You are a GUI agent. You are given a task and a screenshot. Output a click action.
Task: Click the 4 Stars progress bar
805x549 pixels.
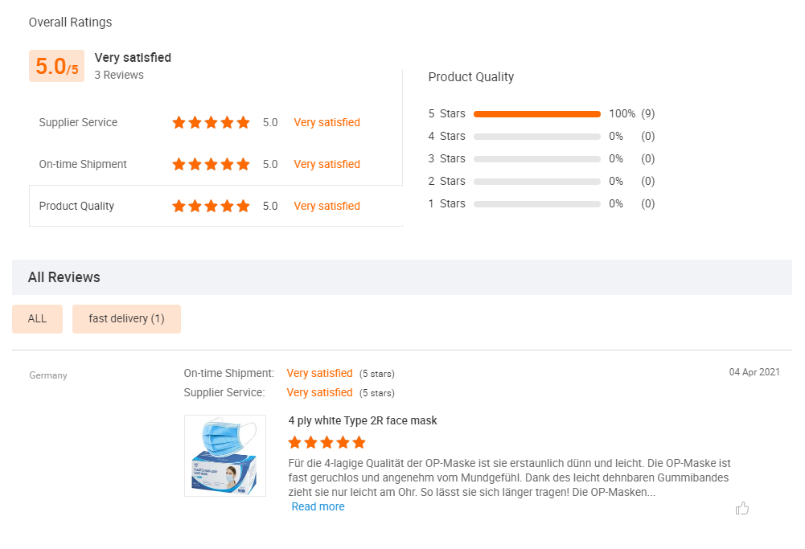click(x=537, y=137)
